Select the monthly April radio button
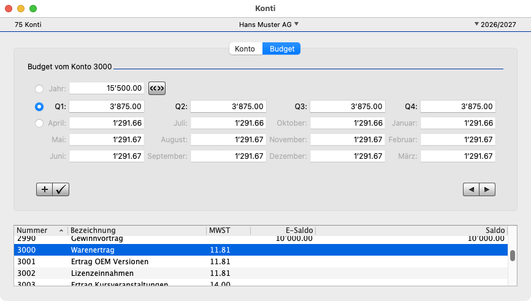Image resolution: width=531 pixels, height=301 pixels. 39,123
